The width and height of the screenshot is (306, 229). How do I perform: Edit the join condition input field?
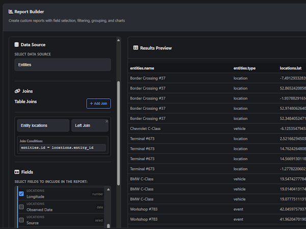point(63,148)
